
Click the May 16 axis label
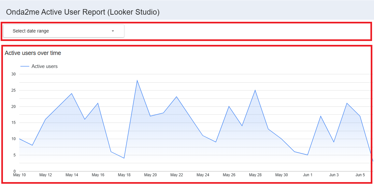(98, 175)
